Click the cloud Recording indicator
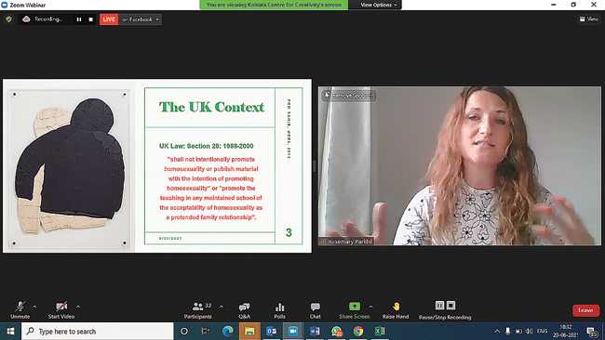605x340 pixels. pos(42,19)
